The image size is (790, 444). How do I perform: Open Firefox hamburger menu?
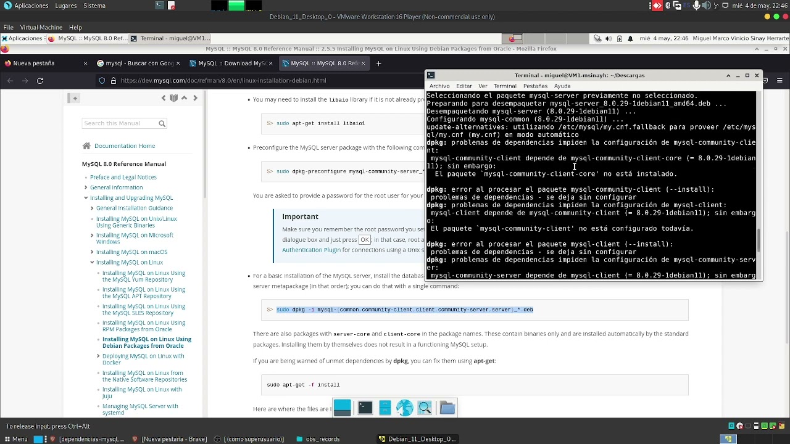click(780, 80)
